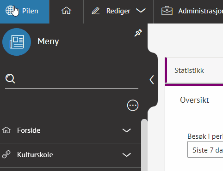
Task: Click the blue newspaper Meny icon
Action: coord(17,42)
